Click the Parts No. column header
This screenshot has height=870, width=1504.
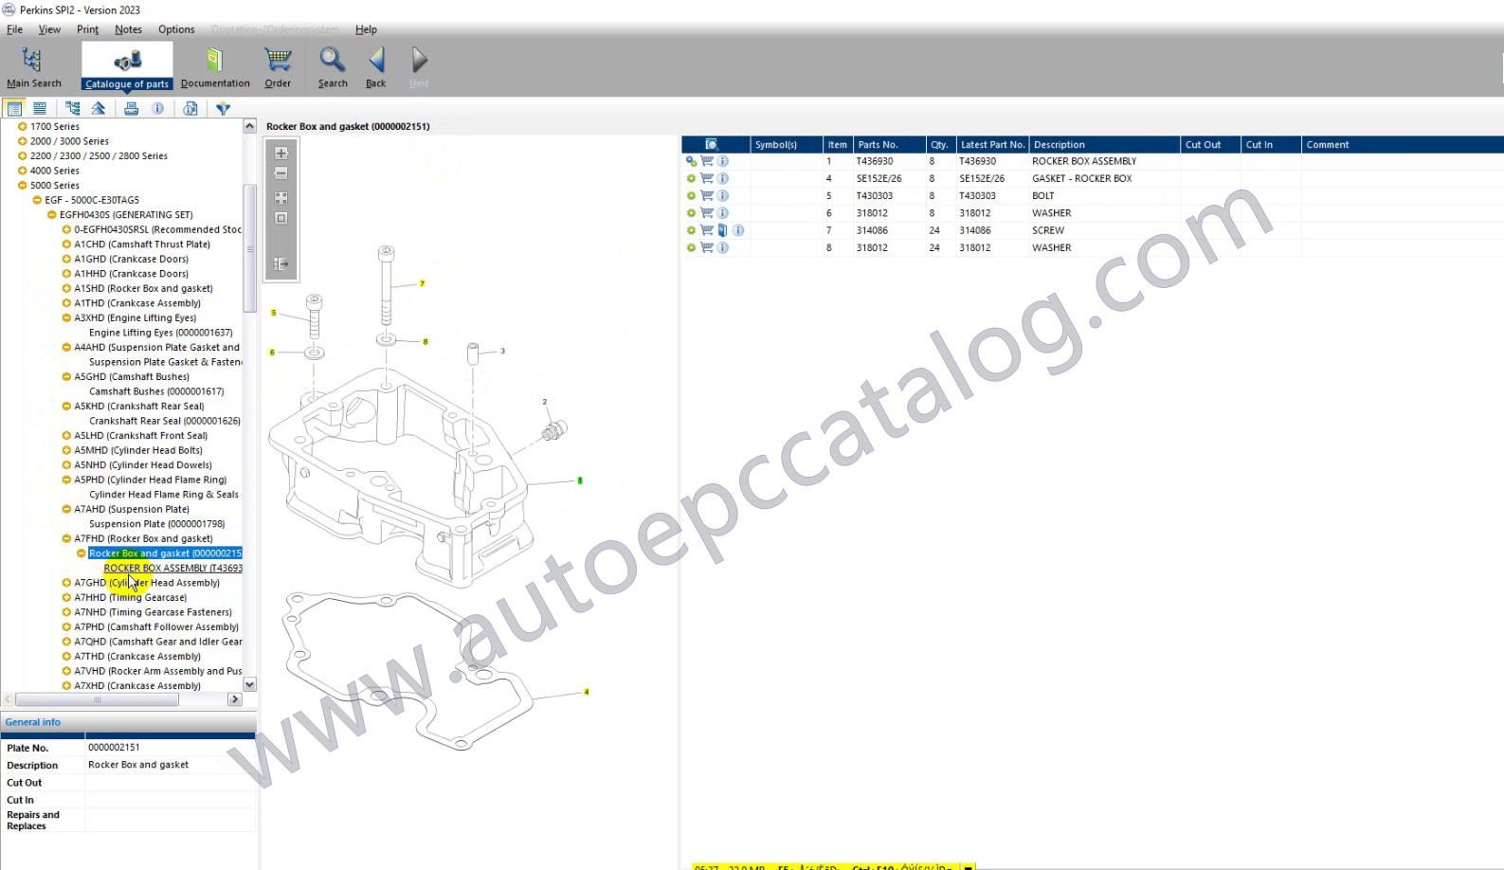pos(890,145)
